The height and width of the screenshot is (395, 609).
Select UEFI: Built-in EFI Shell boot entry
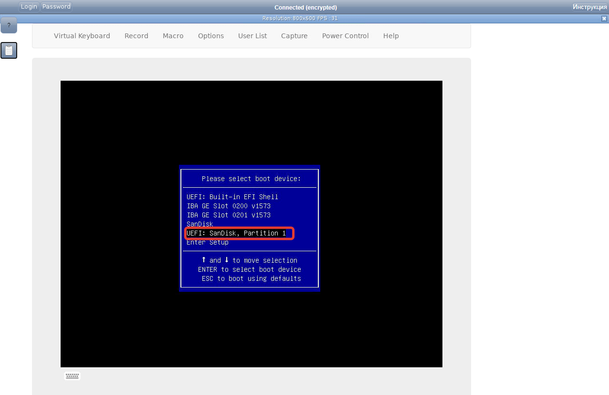pos(232,197)
